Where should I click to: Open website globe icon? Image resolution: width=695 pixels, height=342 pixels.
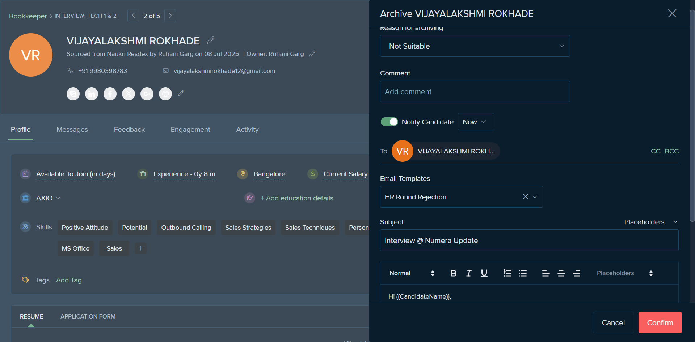165,94
